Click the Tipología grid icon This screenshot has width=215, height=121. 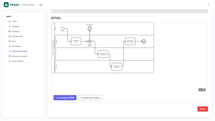click(10, 31)
